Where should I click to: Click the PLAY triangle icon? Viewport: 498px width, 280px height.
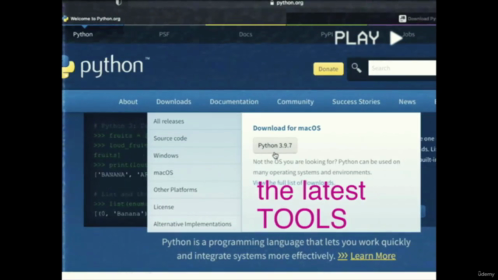396,38
